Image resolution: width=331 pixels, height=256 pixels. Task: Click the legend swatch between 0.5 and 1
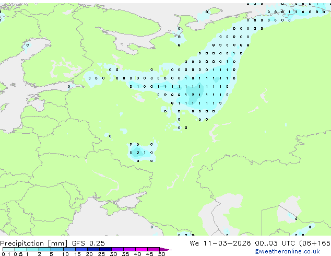pos(21,249)
